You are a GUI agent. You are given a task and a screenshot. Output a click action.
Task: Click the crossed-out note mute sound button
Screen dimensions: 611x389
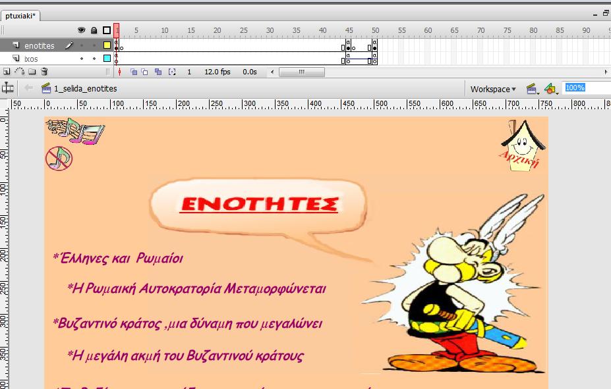(59, 159)
